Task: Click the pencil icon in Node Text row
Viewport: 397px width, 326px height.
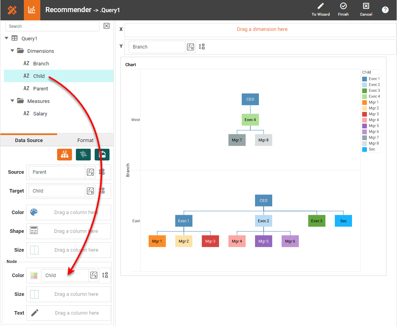Action: [x=35, y=313]
